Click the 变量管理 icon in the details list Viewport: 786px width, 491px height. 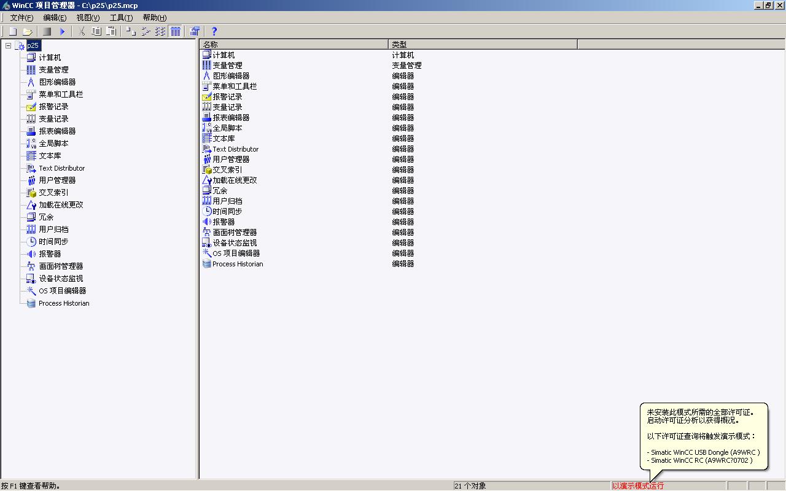coord(206,66)
